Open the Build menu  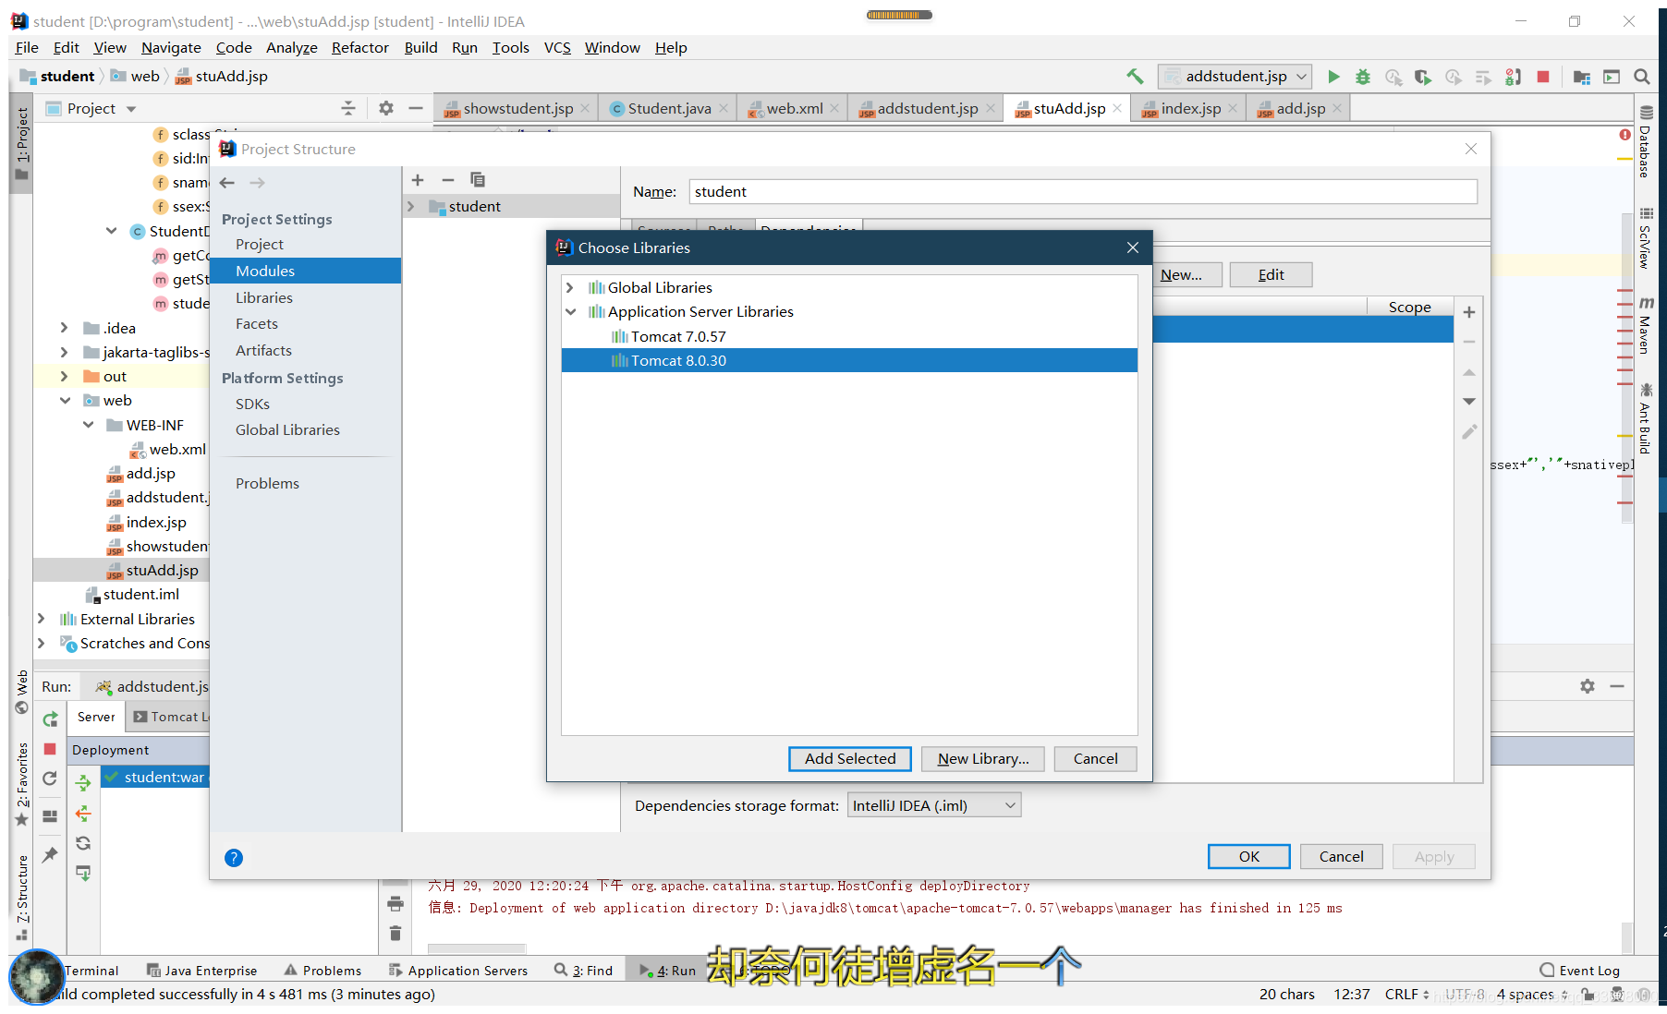coord(420,48)
